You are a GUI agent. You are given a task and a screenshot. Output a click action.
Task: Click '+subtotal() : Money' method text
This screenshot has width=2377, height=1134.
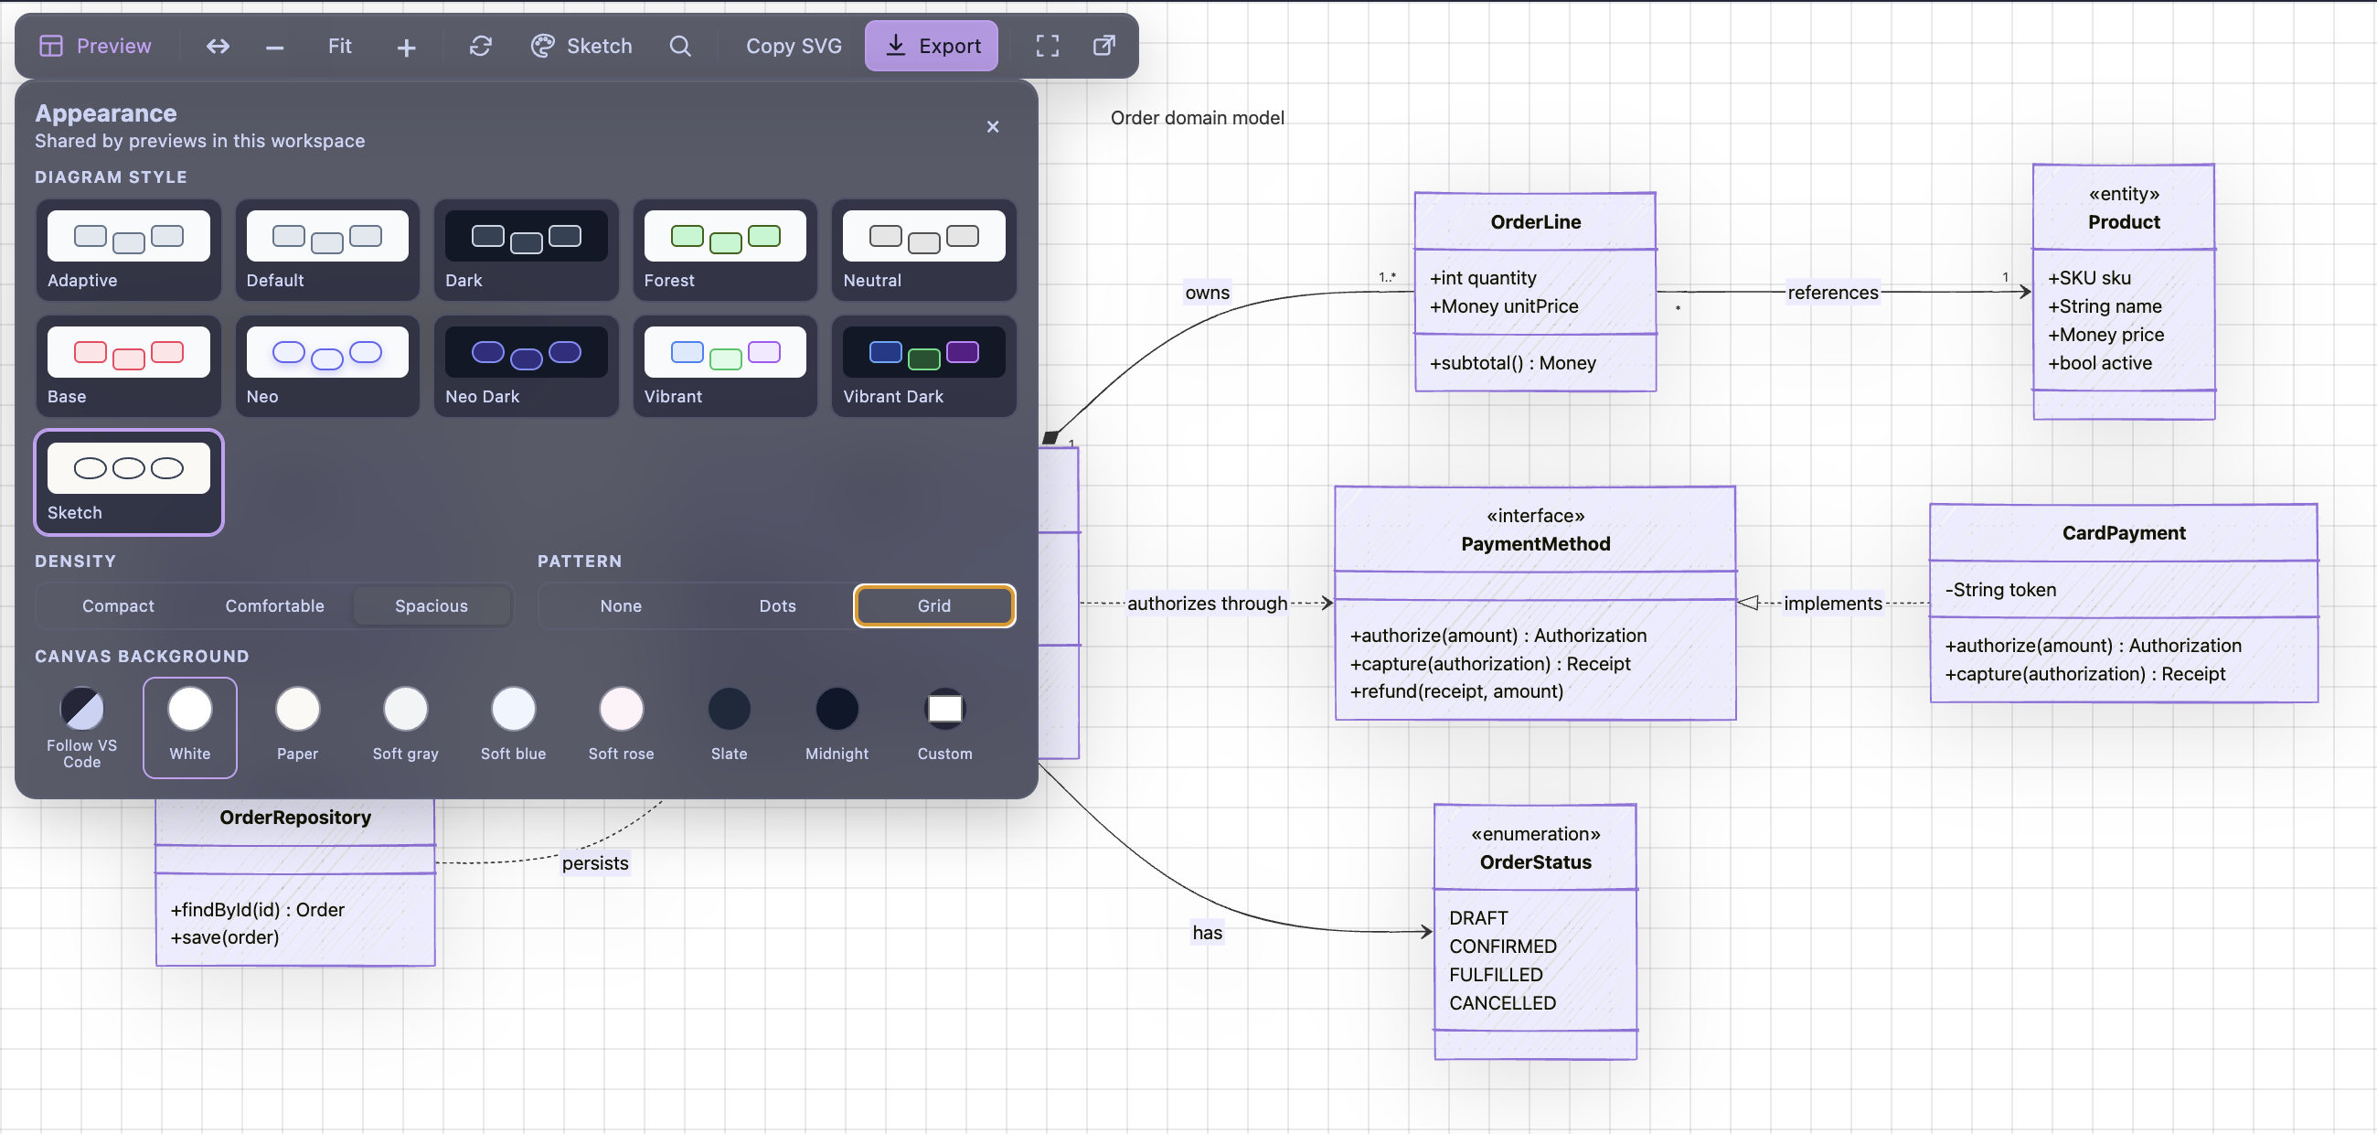click(x=1512, y=363)
